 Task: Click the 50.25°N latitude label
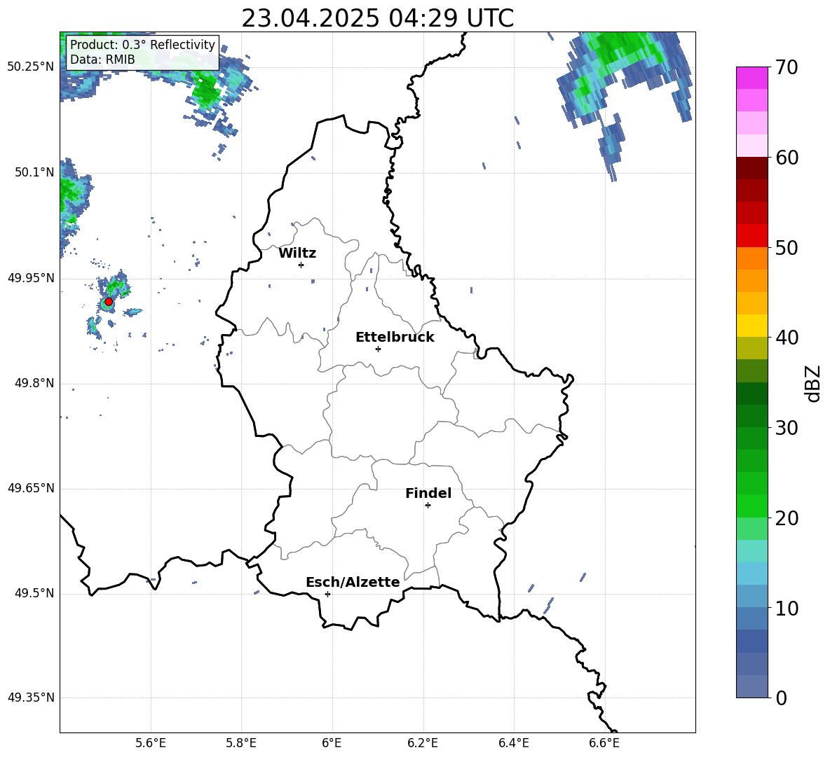point(31,67)
